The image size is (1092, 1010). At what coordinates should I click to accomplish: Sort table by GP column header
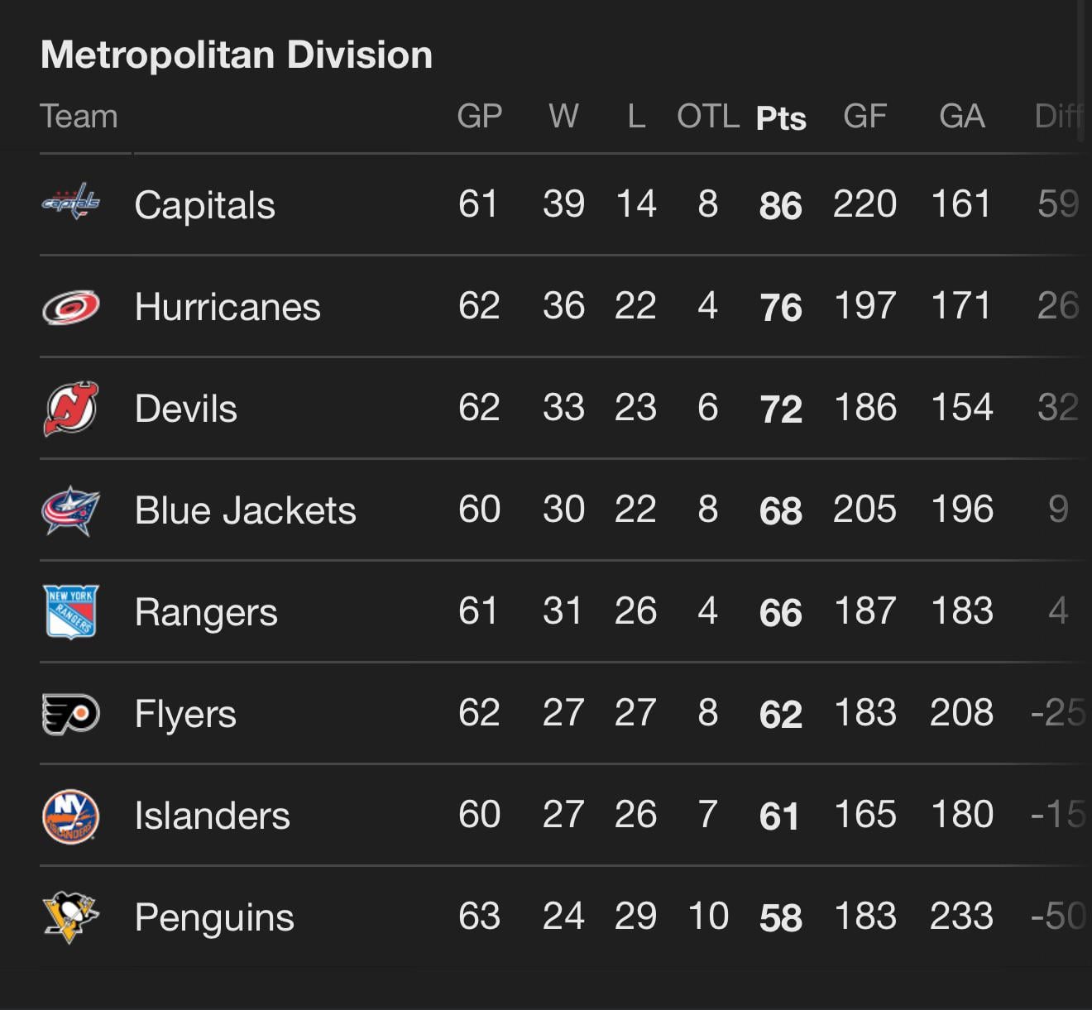click(x=479, y=117)
